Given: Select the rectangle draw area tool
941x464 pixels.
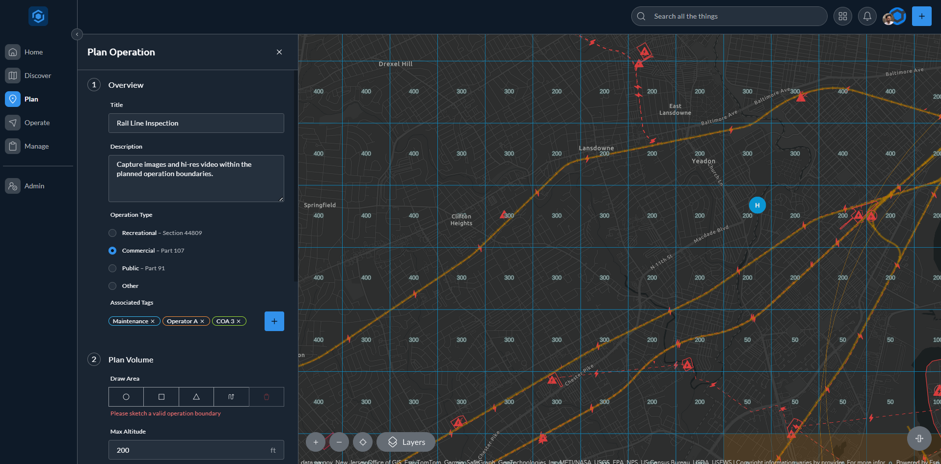Looking at the screenshot, I should (x=161, y=397).
